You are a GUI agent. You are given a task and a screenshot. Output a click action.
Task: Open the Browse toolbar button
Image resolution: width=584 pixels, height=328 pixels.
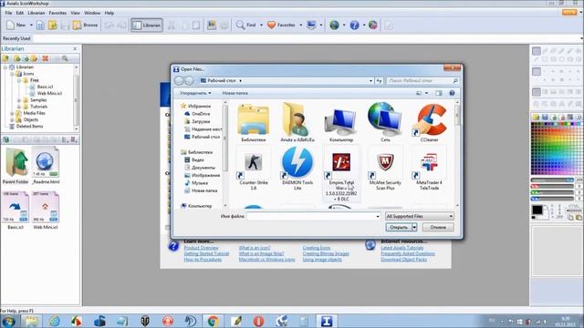pyautogui.click(x=86, y=25)
